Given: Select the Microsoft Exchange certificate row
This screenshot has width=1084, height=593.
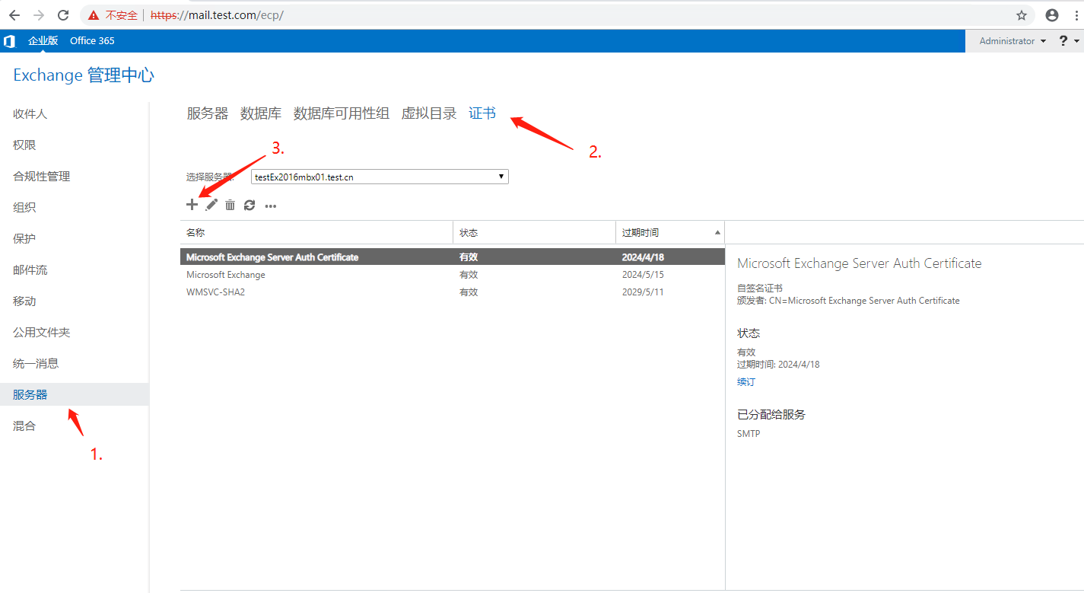Looking at the screenshot, I should [453, 275].
